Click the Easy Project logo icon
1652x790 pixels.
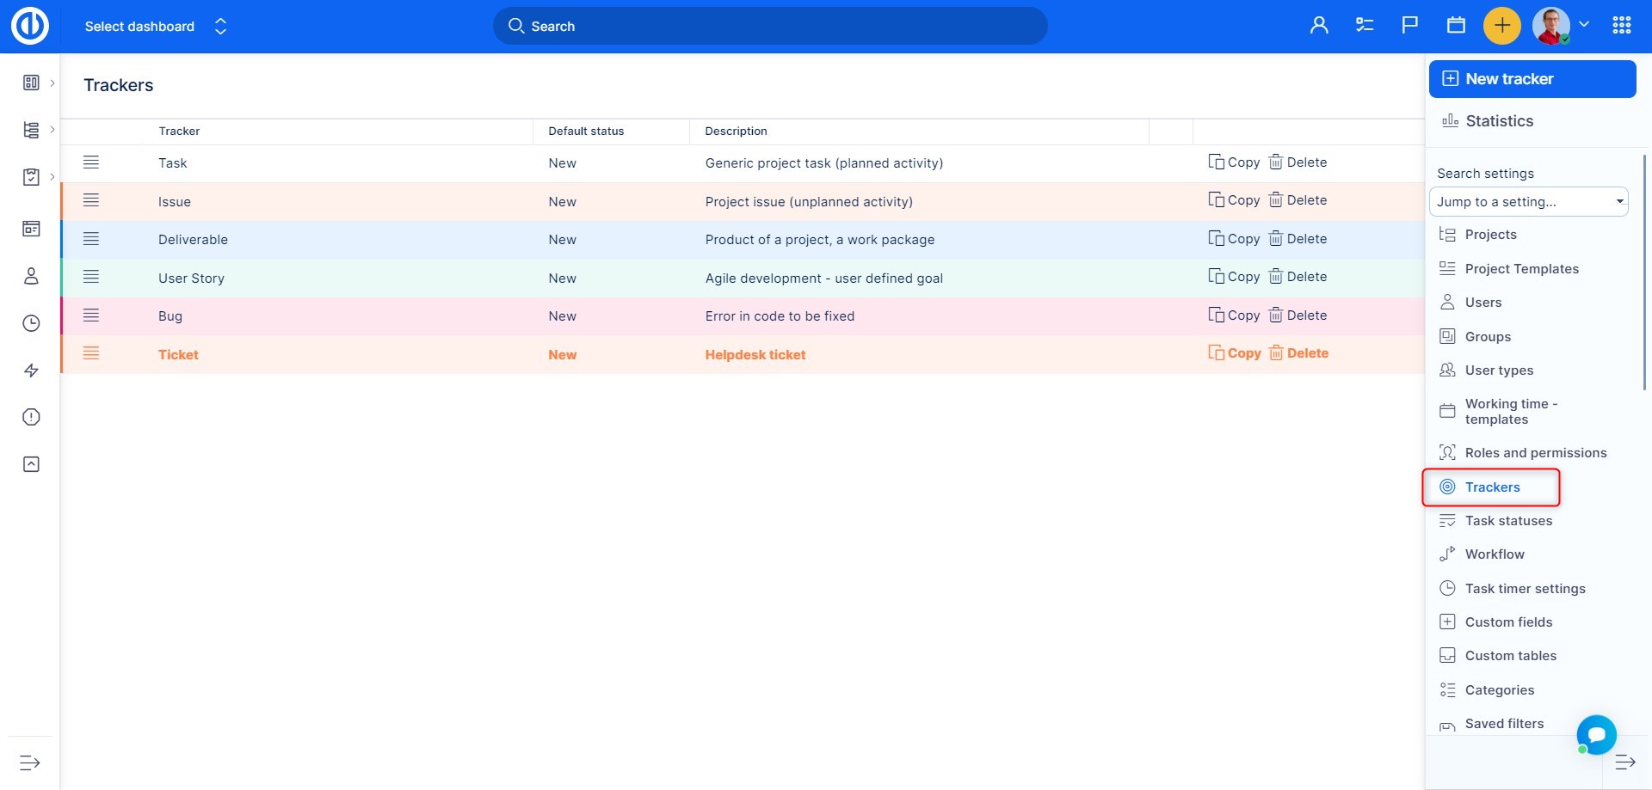click(x=30, y=26)
